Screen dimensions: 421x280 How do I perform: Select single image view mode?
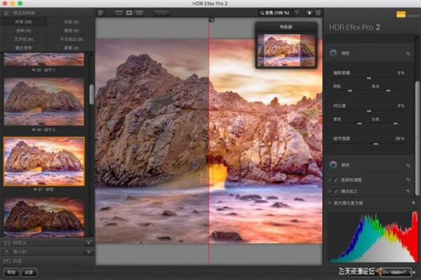118,13
